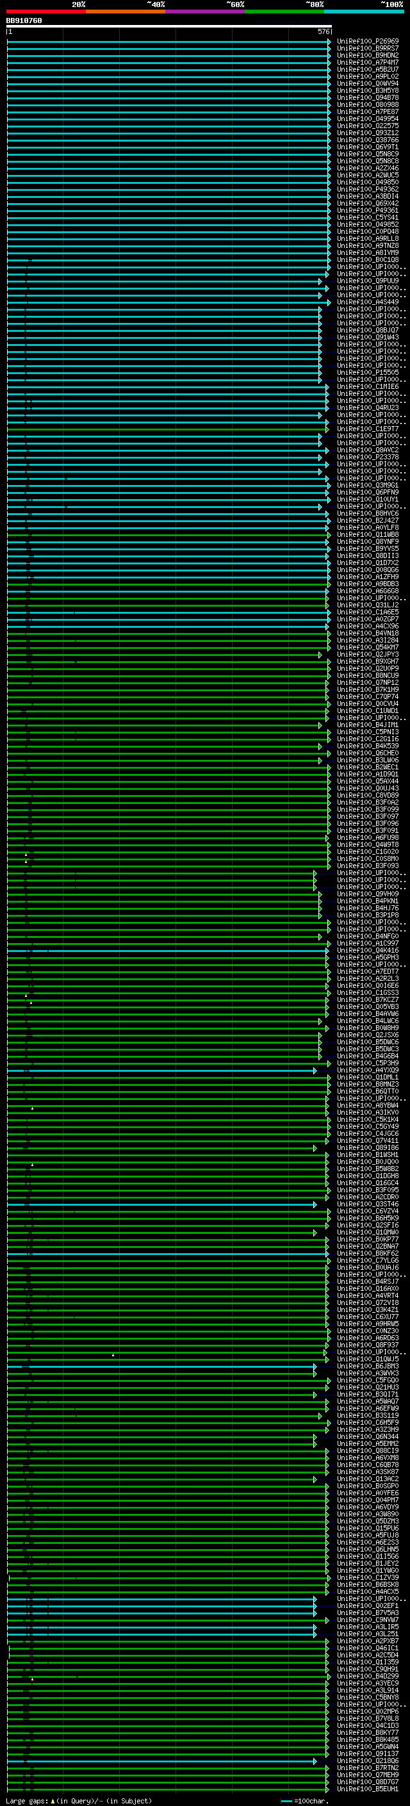Select subject label UniRef100_O49954
Viewport: 410px width, 1806px height.
coord(368,119)
